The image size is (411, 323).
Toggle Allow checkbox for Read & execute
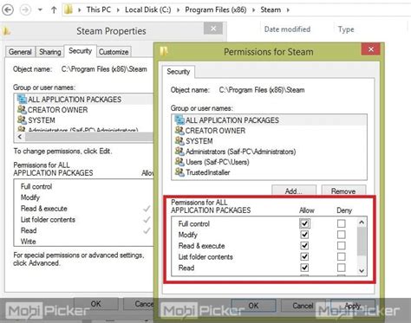(x=304, y=246)
